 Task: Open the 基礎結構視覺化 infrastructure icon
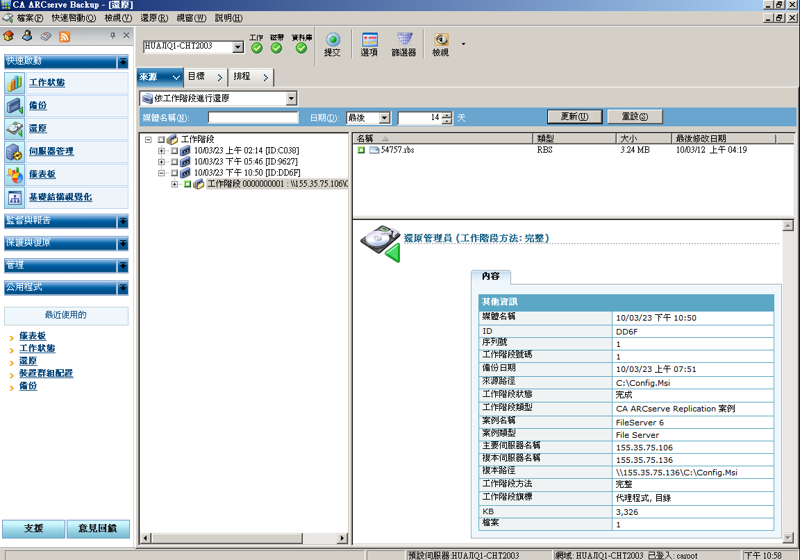[15, 197]
